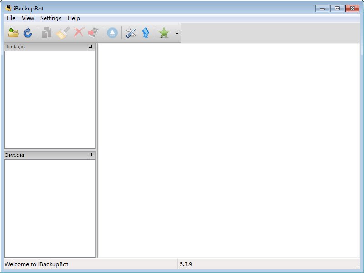Click the blue upward arrow update icon
This screenshot has width=364, height=273.
[x=146, y=33]
